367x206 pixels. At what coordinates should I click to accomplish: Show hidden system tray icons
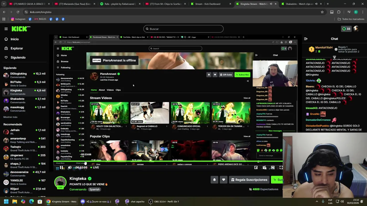(x=317, y=201)
